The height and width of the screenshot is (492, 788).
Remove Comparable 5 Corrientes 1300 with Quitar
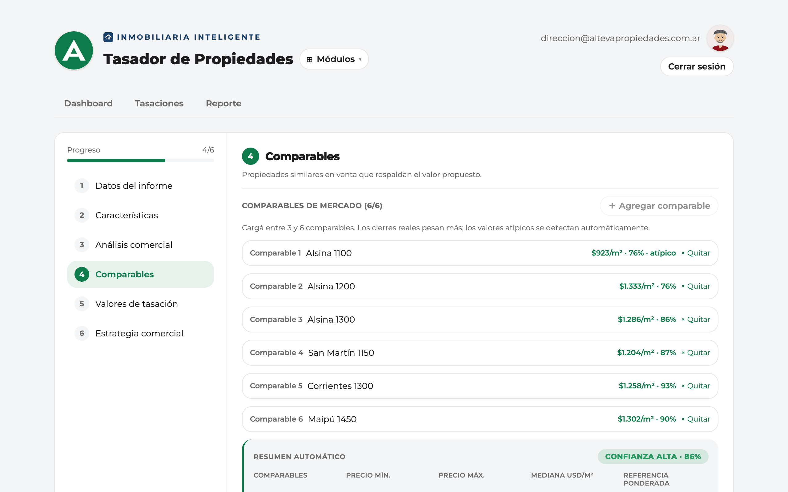(x=696, y=386)
